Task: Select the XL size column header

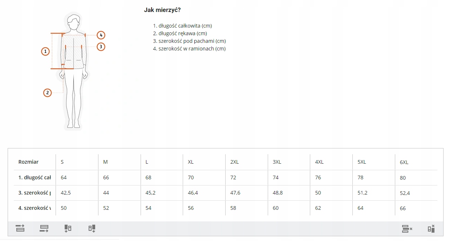Action: pos(191,162)
